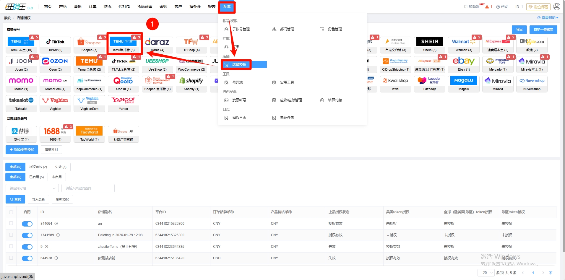Select 店铺授权 in the system menu
Viewport: 565px width, 280px height.
point(239,65)
